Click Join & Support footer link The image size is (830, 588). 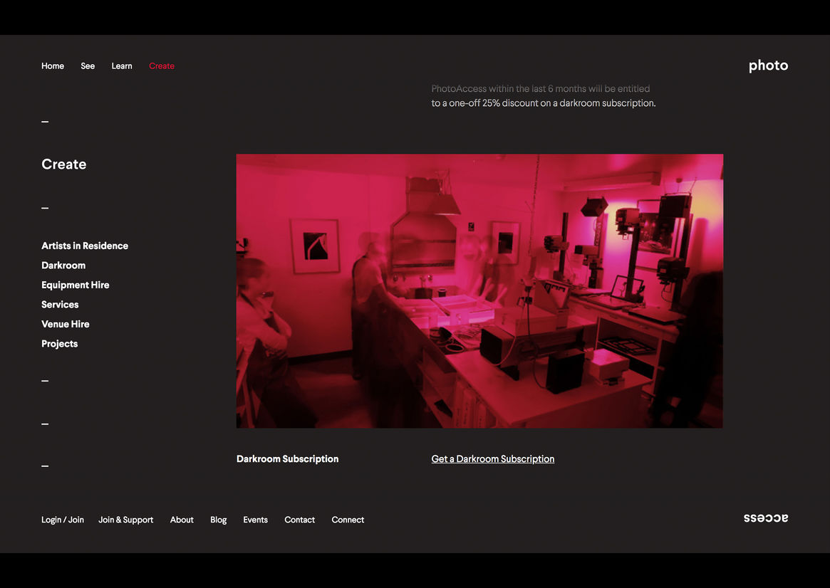[x=126, y=520]
